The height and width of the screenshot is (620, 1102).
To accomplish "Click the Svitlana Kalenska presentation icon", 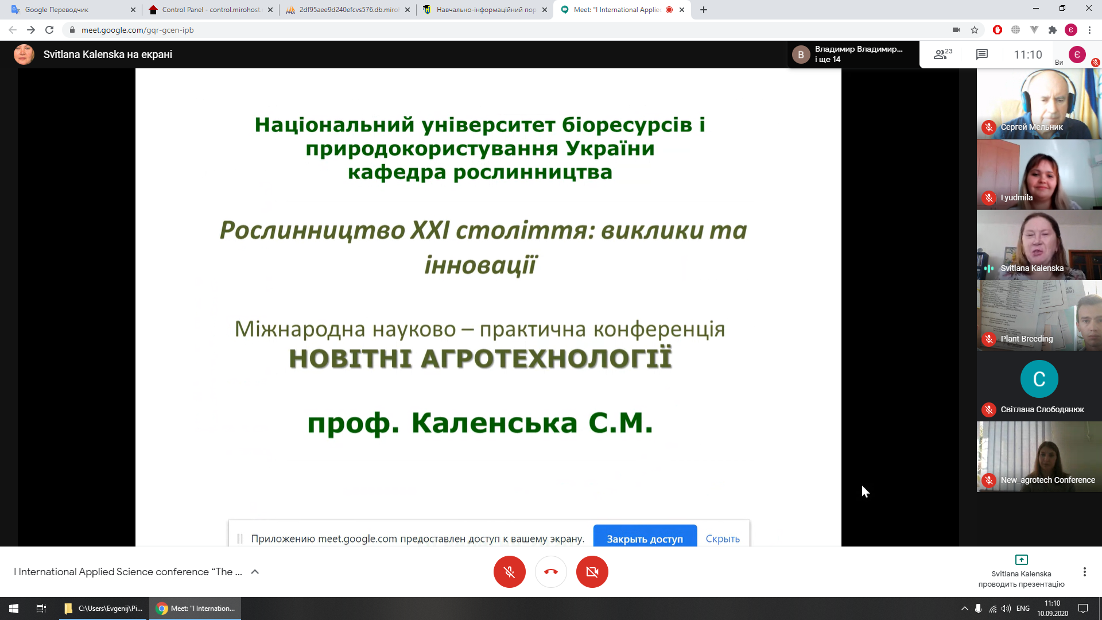I will pyautogui.click(x=1021, y=560).
